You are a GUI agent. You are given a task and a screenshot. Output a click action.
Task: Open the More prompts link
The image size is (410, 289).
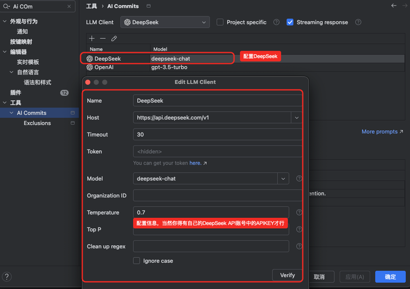(x=382, y=131)
